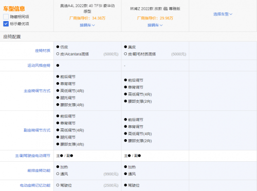Click 仿皮 in the Audi seat material cell

pos(64,47)
